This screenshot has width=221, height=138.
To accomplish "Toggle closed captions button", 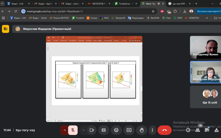I will (104, 130).
